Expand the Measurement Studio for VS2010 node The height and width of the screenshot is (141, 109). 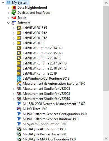[14, 99]
